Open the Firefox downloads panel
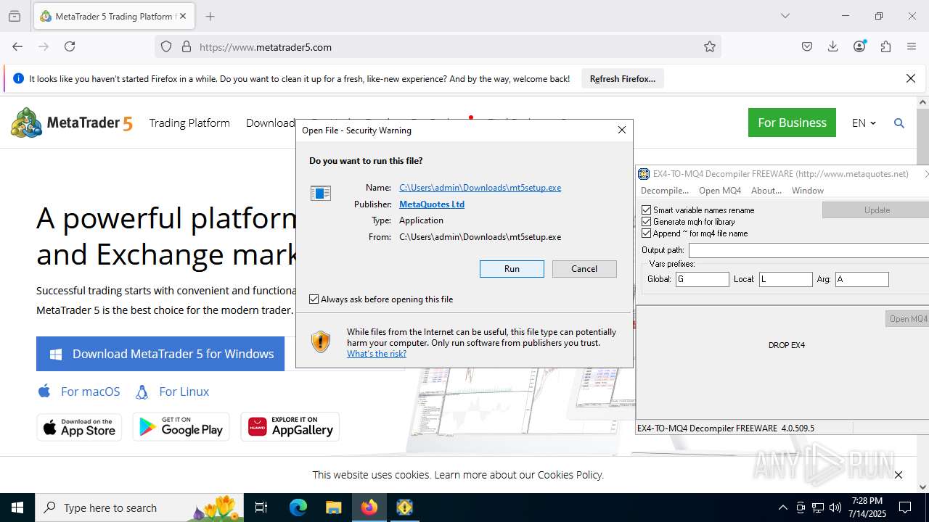Viewport: 929px width, 522px height. [833, 46]
